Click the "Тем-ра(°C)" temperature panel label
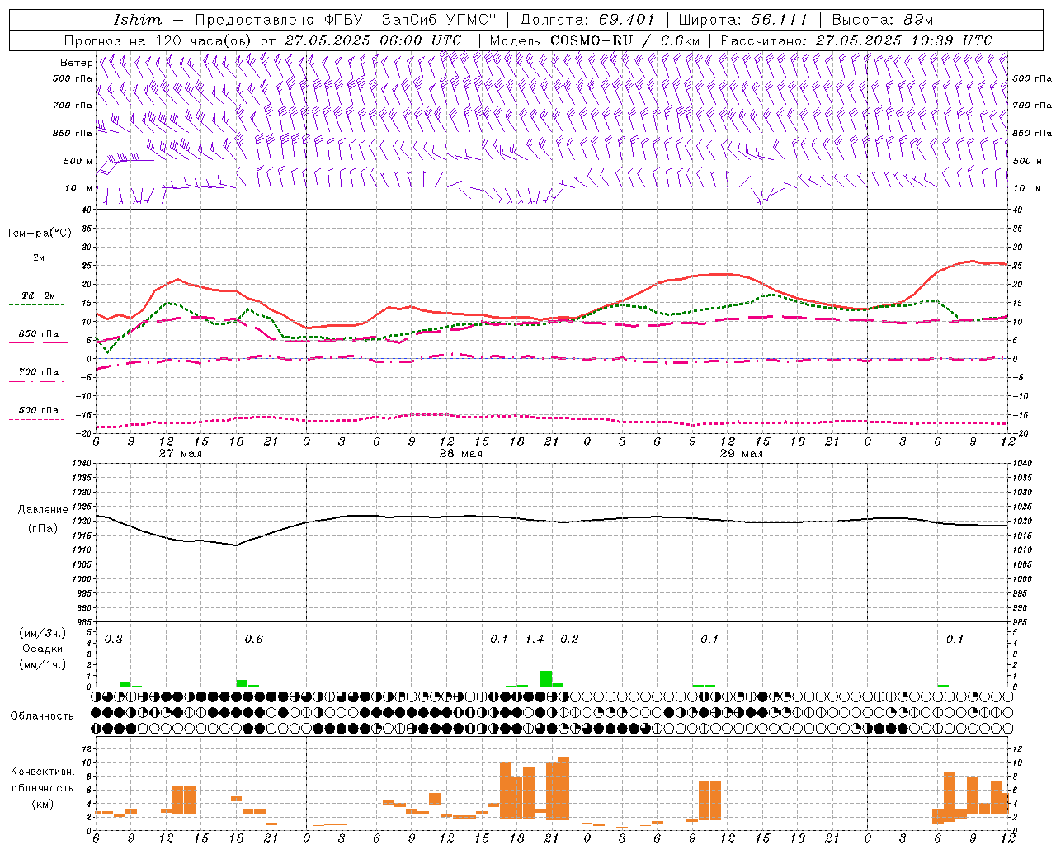 click(40, 234)
